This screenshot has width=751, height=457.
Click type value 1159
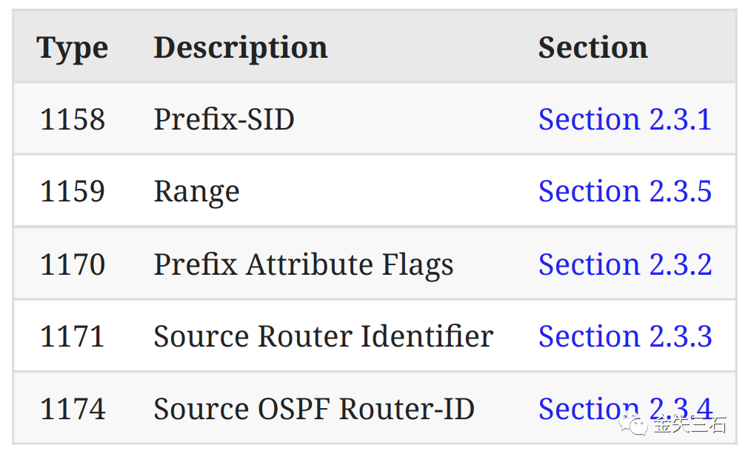click(72, 191)
